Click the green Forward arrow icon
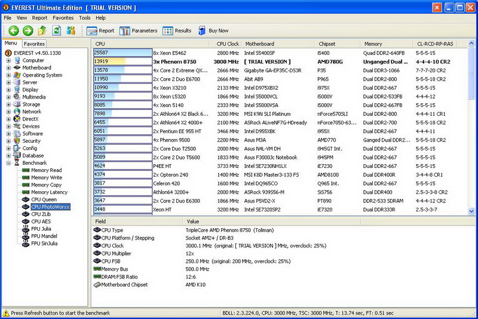Image resolution: width=478 pixels, height=319 pixels. [28, 30]
